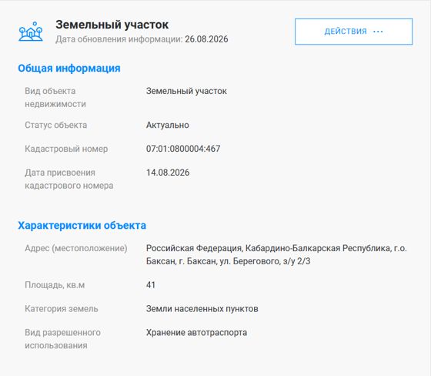Select value Хранение автотраспорта
The image size is (431, 376).
196,333
